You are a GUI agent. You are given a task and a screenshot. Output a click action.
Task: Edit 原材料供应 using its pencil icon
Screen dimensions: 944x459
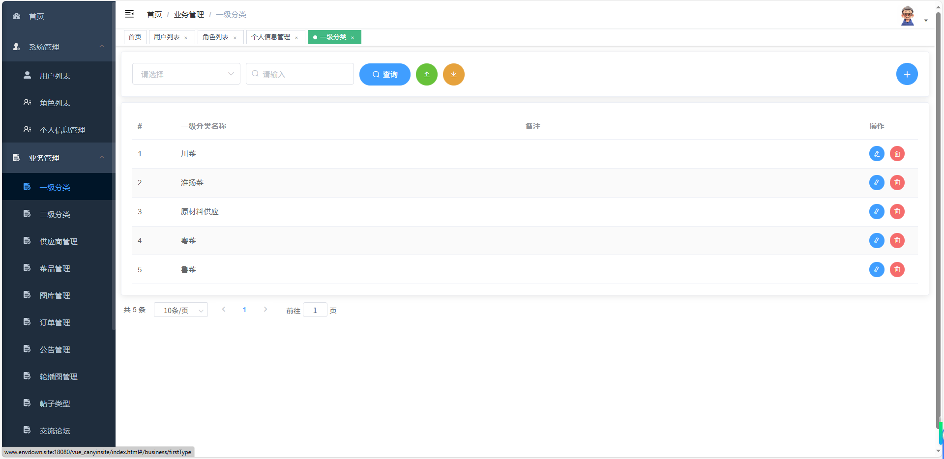pos(877,211)
